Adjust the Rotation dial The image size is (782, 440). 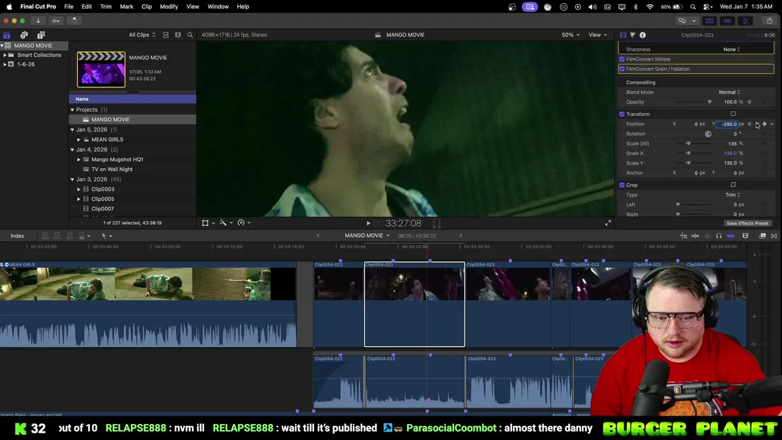708,134
